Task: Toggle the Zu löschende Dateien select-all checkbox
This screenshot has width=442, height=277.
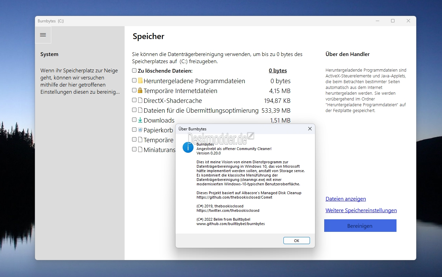Action: 134,71
